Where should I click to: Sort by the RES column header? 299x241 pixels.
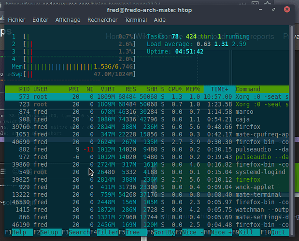point(131,89)
